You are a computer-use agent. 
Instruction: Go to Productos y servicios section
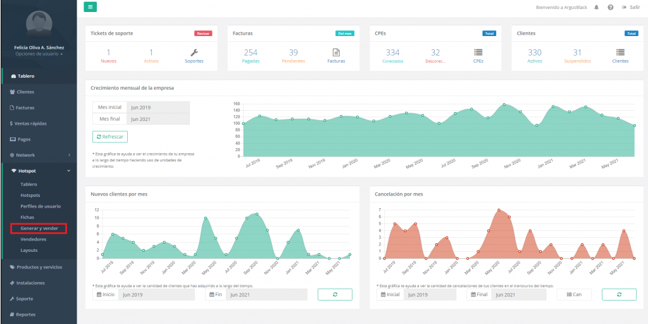click(x=38, y=267)
